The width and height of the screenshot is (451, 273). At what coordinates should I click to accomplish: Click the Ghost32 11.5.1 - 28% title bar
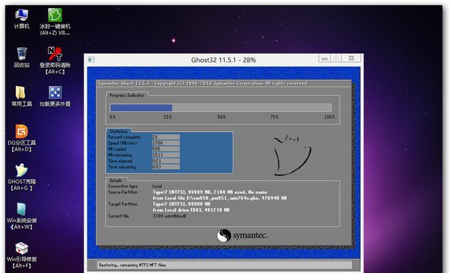click(223, 60)
